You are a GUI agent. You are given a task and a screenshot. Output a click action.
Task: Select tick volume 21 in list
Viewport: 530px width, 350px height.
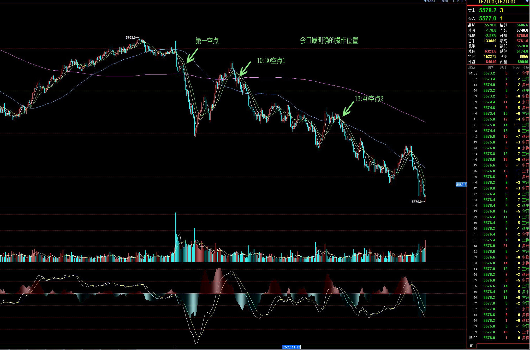click(x=505, y=246)
